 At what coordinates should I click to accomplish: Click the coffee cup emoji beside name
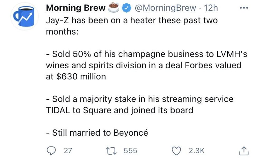[114, 7]
